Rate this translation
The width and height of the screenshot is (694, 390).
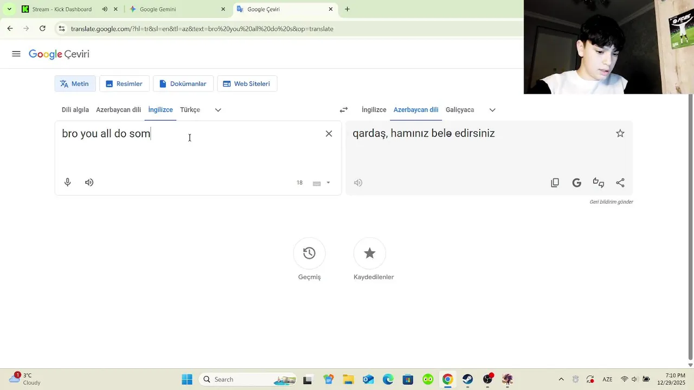(599, 183)
